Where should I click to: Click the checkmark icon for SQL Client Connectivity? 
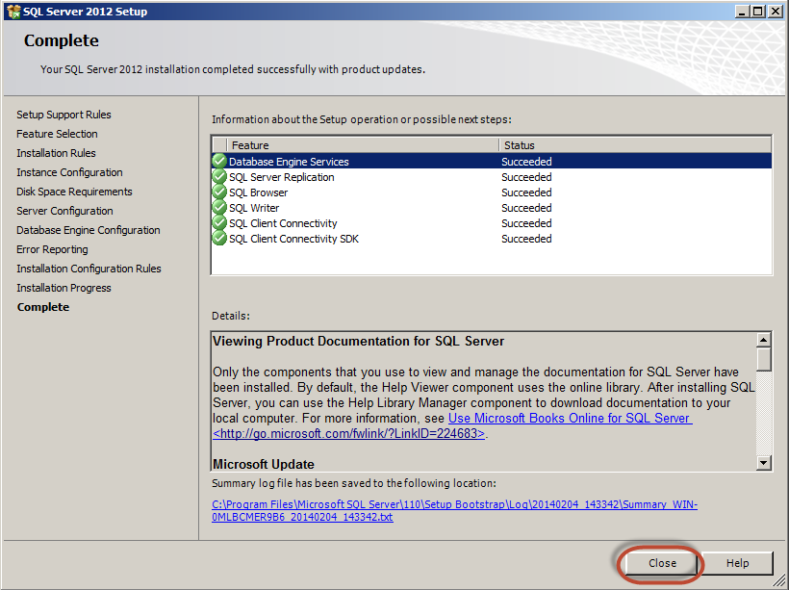(219, 223)
